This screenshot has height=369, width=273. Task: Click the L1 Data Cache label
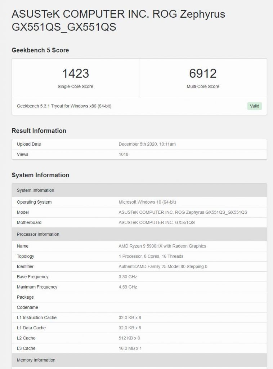pos(31,328)
